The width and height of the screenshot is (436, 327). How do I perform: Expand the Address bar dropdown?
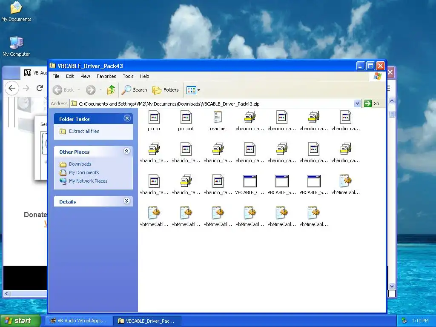(x=358, y=104)
